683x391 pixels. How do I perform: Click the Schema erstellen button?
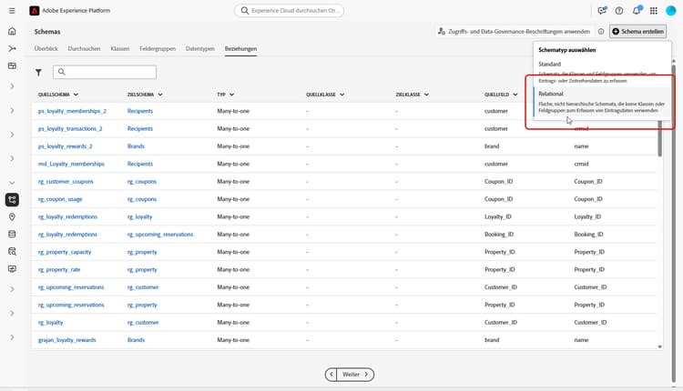click(x=637, y=31)
